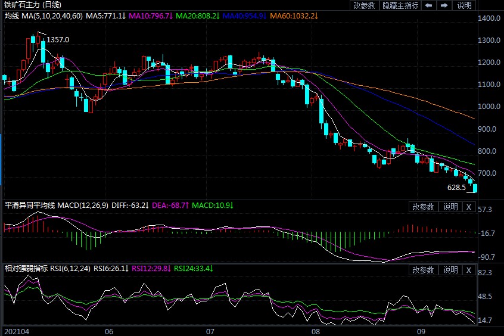The width and height of the screenshot is (504, 336).
Task: Click the 平滑异同平均线 MACD(12,26,9) label
Action: click(54, 206)
